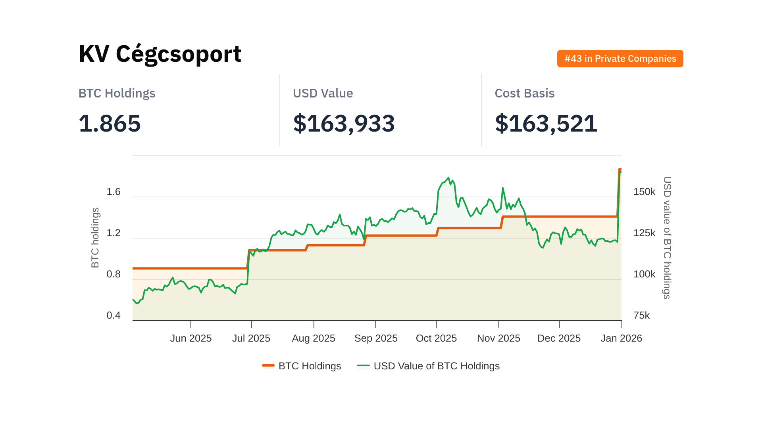Toggle BTC Holdings legend series

tap(310, 366)
